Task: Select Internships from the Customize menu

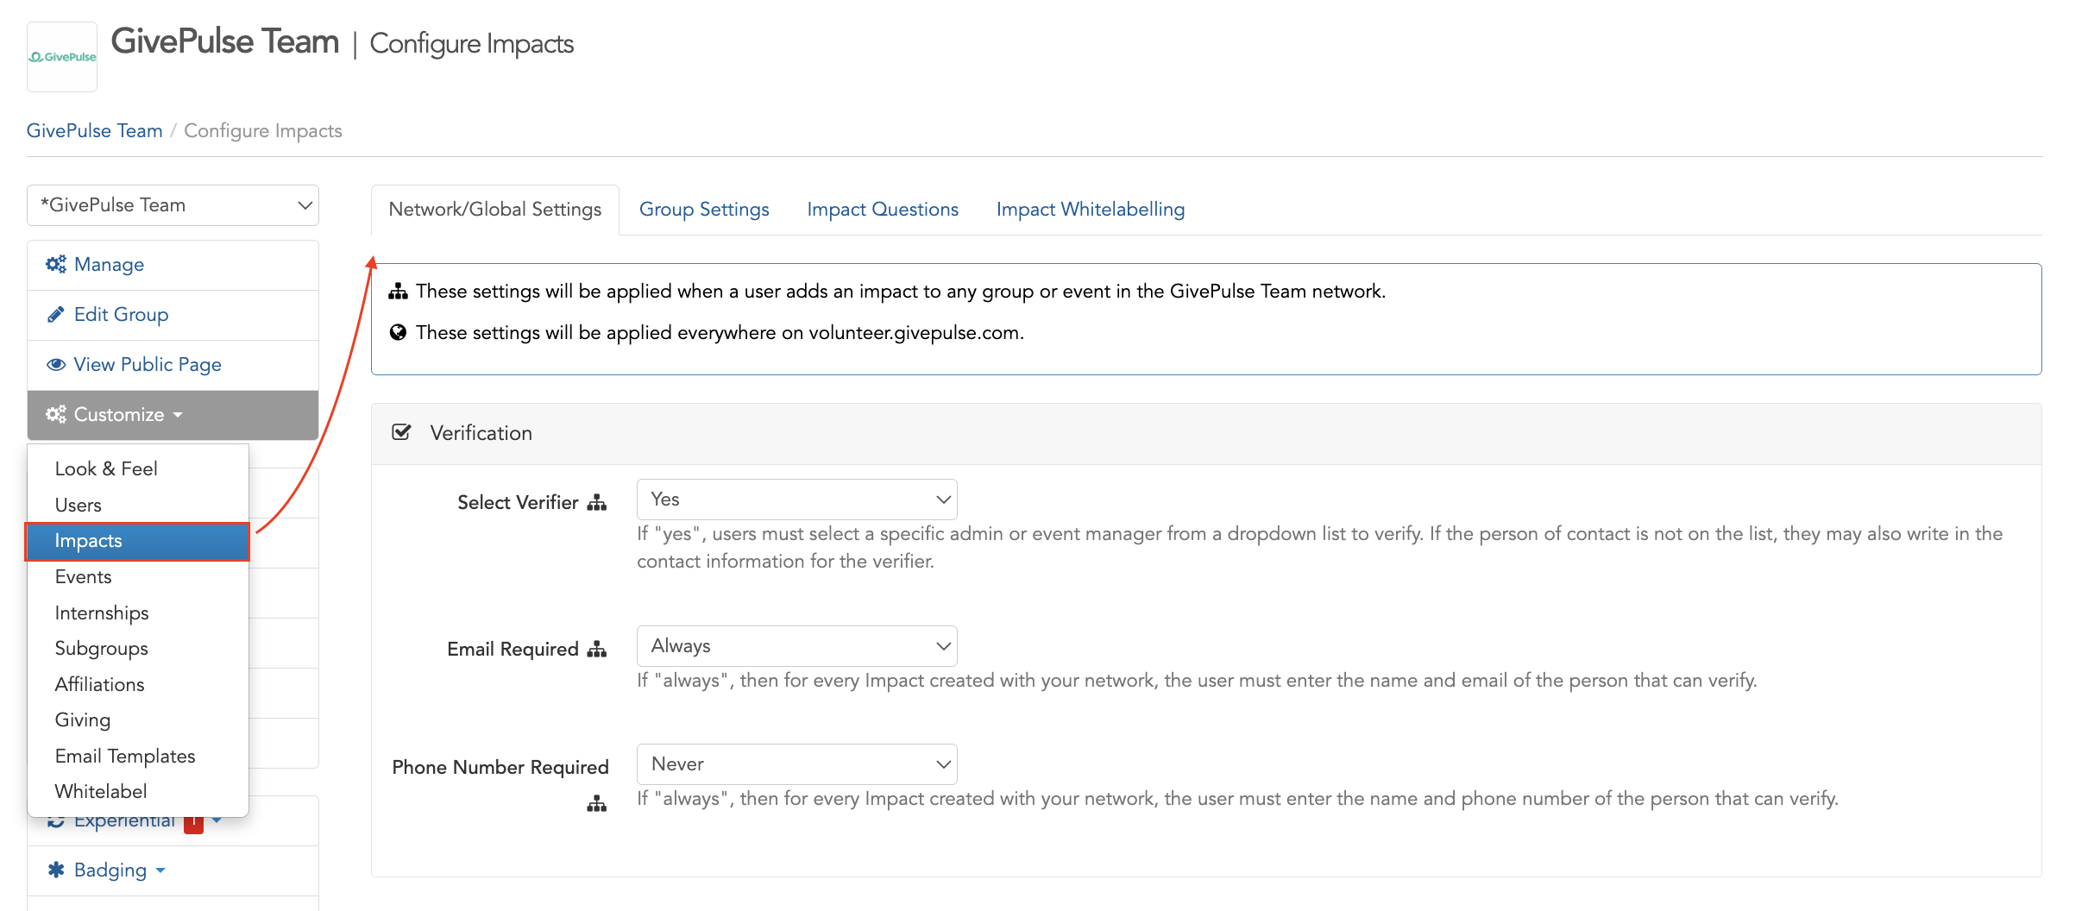Action: pos(101,613)
